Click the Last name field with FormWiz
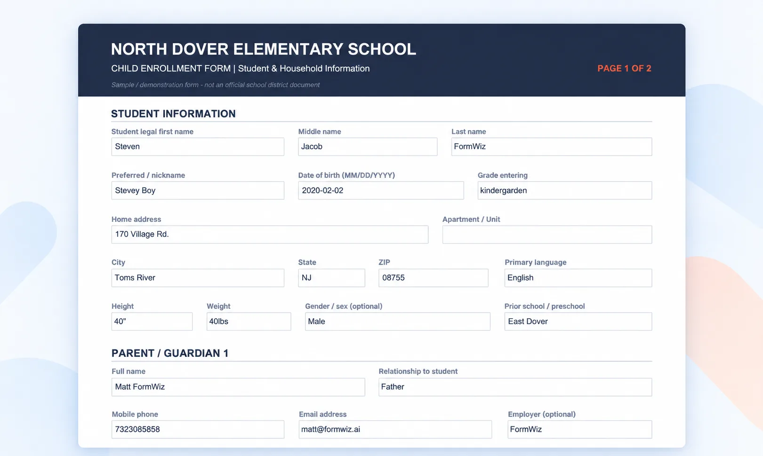 pyautogui.click(x=552, y=147)
